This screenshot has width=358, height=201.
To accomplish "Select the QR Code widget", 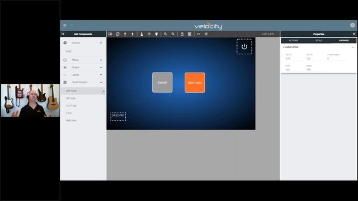I will (x=70, y=98).
